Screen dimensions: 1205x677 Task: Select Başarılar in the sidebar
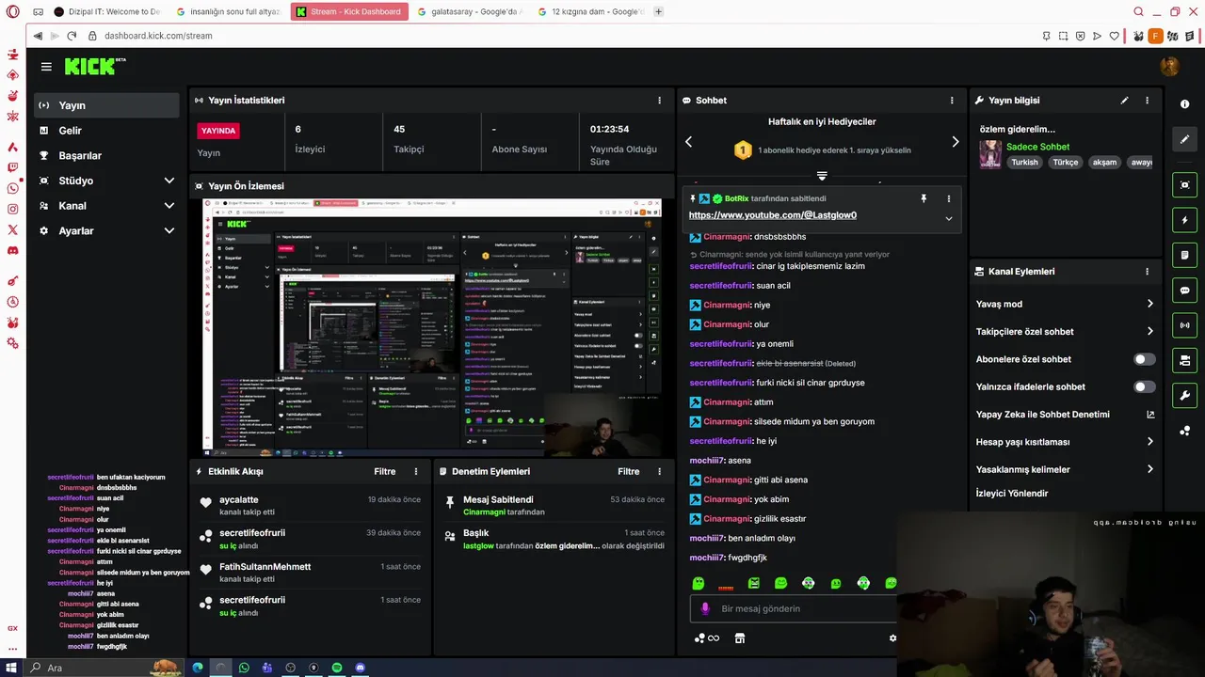click(106, 155)
